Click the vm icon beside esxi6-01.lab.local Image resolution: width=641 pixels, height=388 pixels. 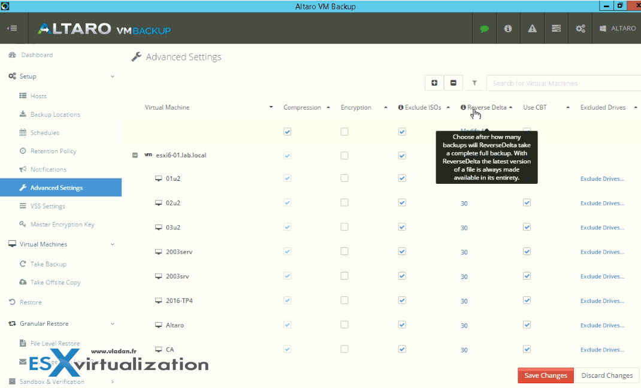point(149,155)
